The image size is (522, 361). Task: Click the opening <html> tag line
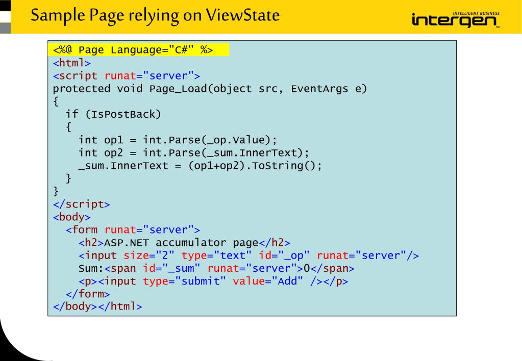pos(71,63)
